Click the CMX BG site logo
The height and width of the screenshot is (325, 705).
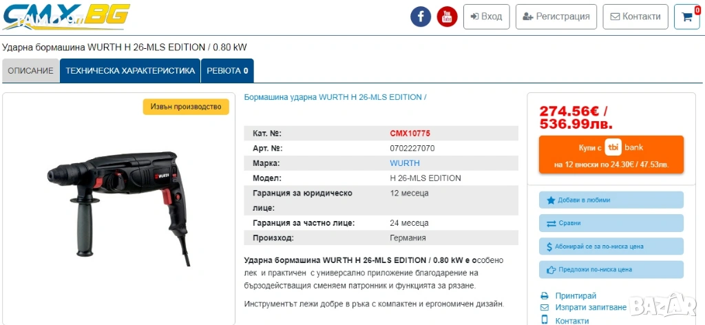pyautogui.click(x=65, y=17)
